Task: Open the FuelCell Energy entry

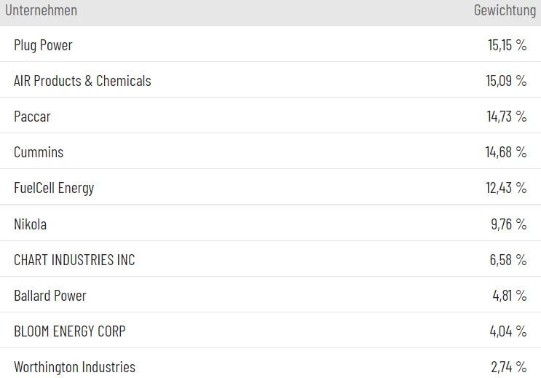Action: [54, 188]
